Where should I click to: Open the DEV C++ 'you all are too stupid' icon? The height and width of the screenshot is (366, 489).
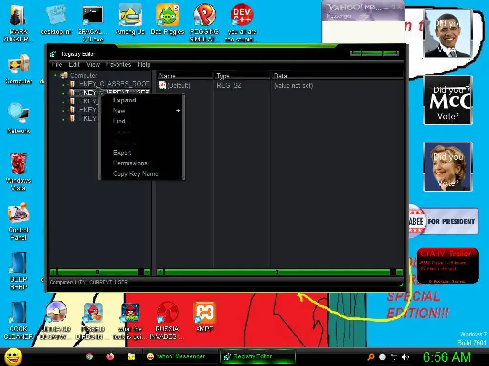[242, 22]
